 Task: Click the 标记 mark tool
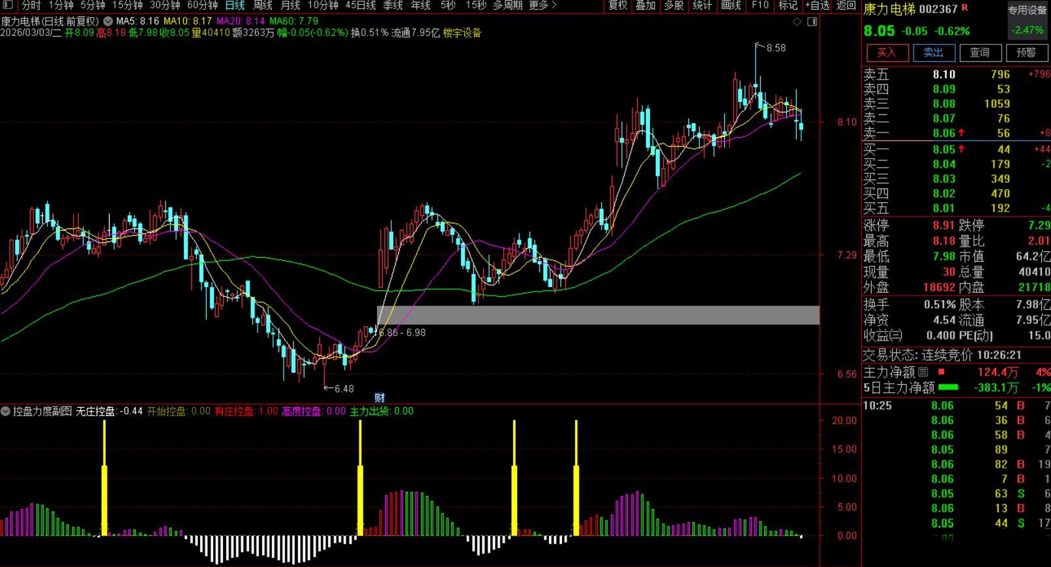click(788, 5)
